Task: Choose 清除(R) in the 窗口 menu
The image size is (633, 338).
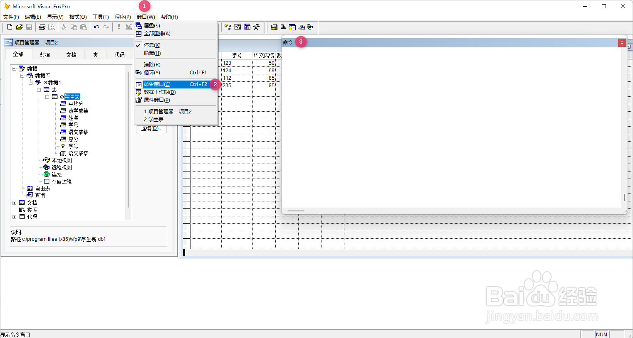Action: (x=176, y=65)
